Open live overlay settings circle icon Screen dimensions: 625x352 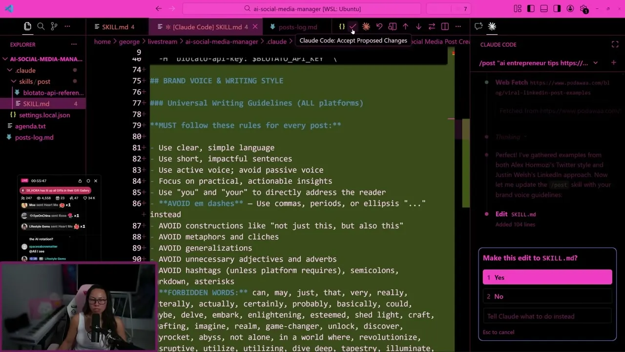point(88,181)
